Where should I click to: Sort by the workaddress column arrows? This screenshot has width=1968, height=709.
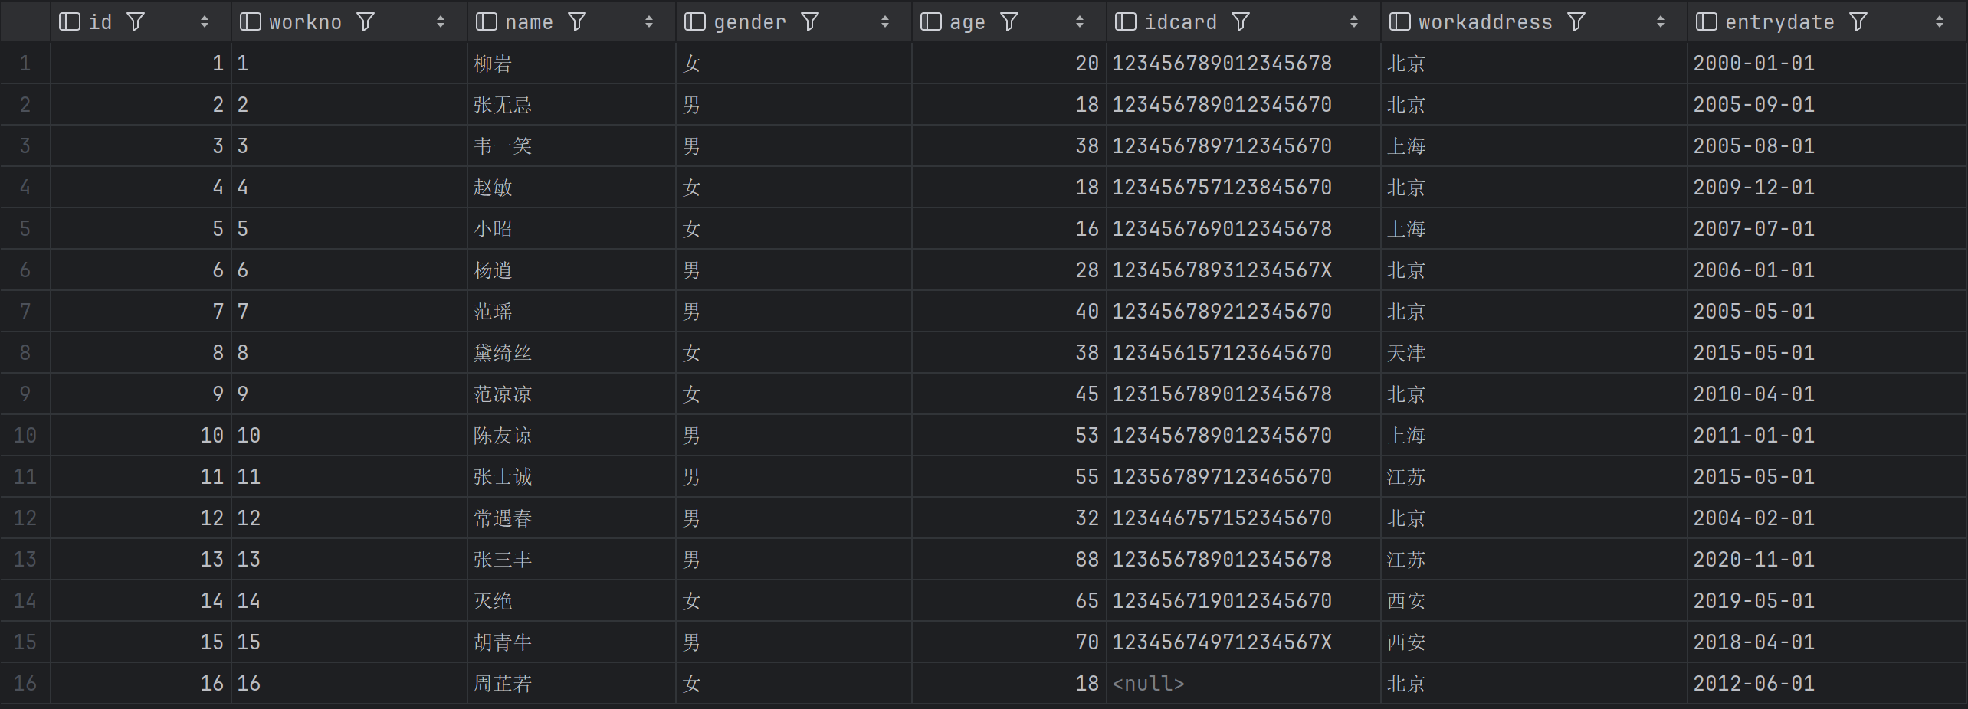point(1661,22)
